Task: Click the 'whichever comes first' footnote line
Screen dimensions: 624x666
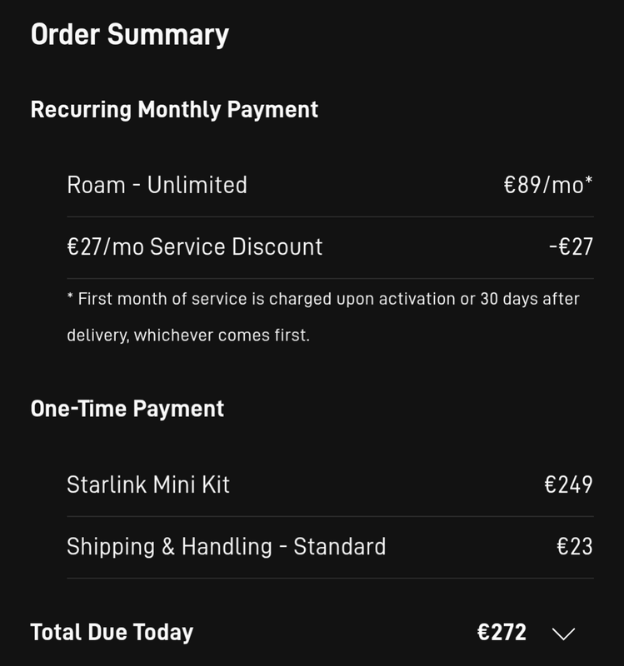Action: point(188,337)
